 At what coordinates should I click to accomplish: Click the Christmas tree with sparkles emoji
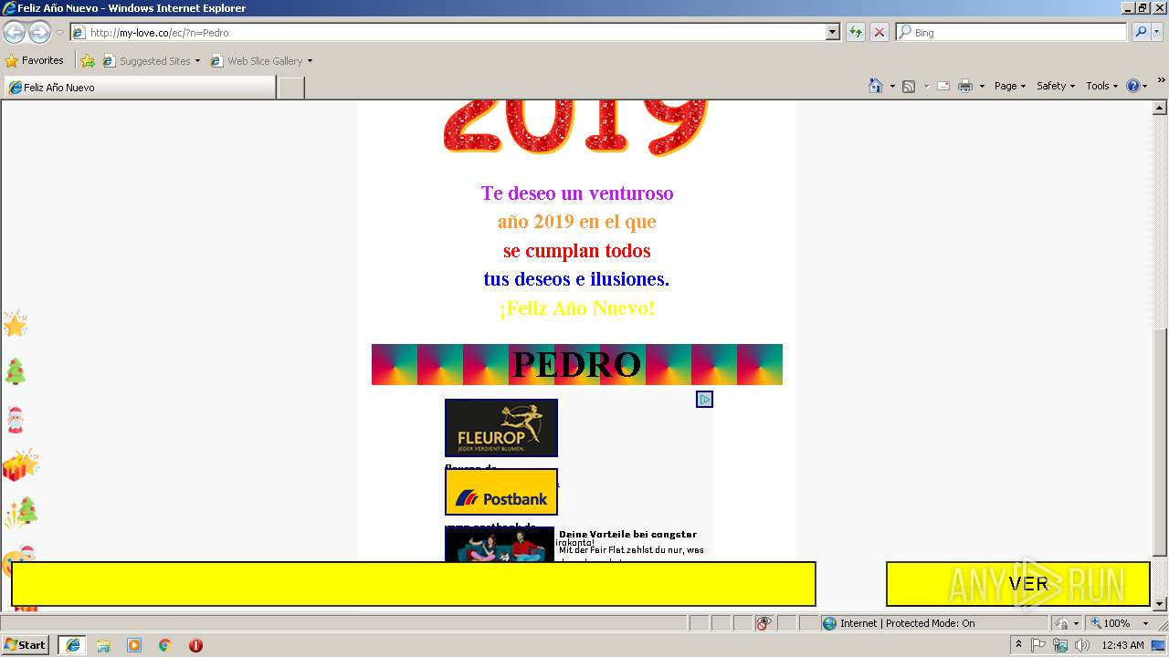pos(20,513)
